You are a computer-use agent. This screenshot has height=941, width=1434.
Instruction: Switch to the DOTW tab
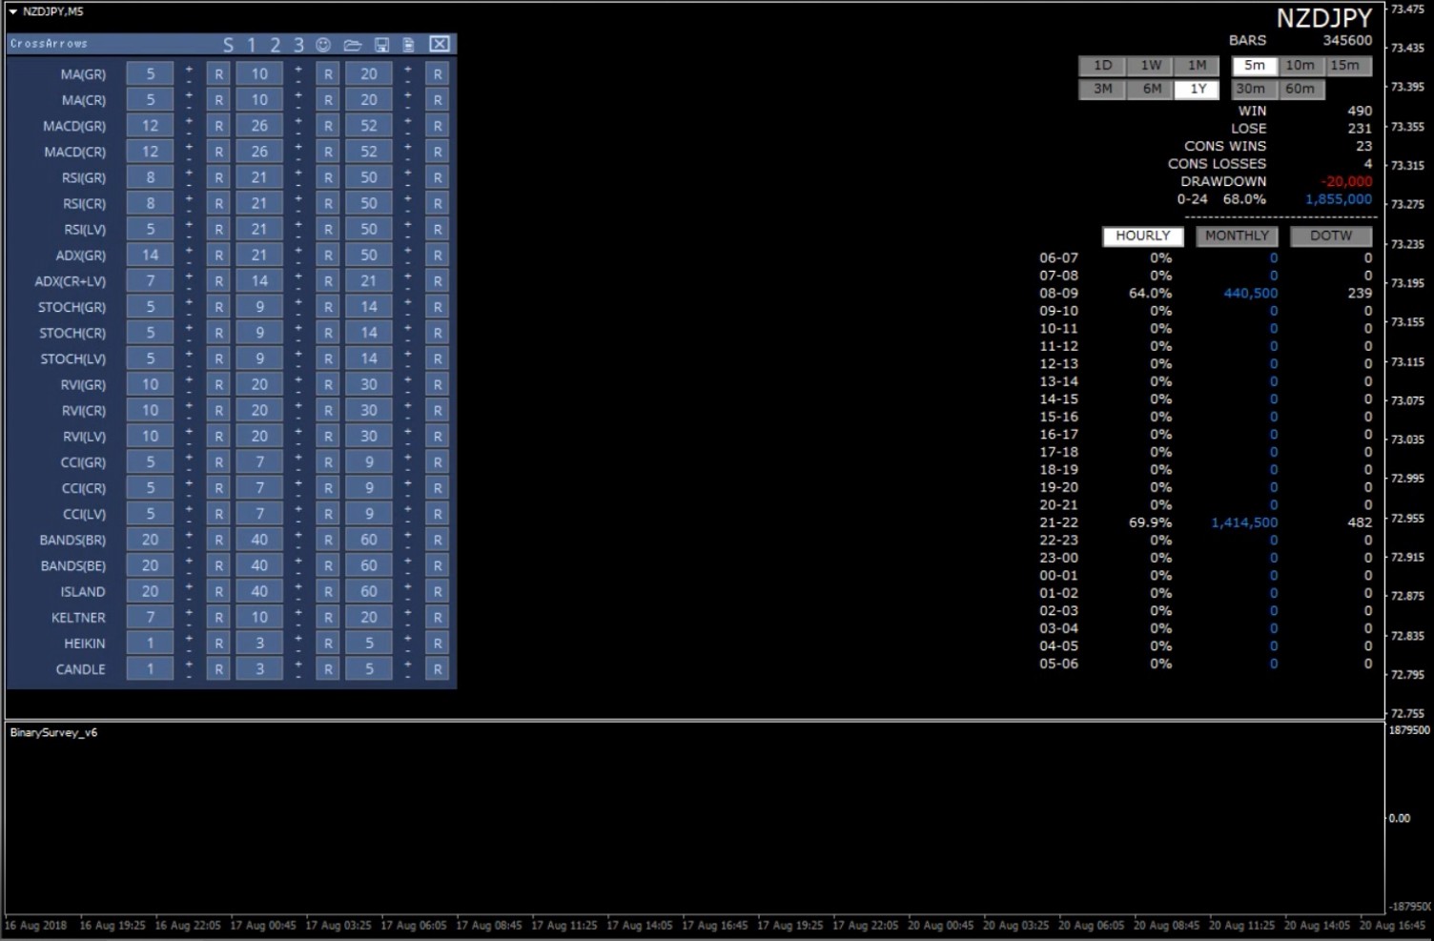1330,235
